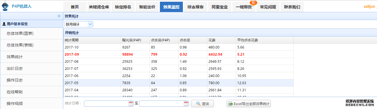Open the 关键词仓库 tab
377x109 pixels.
tap(99, 7)
